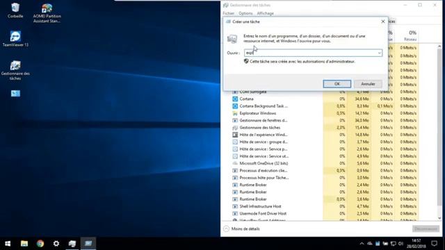The width and height of the screenshot is (445, 250).
Task: Select TeamViewer 13 desktop shortcut
Action: click(15, 39)
